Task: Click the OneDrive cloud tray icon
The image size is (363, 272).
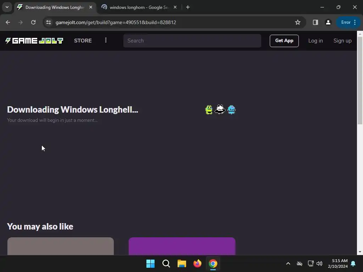Action: click(300, 263)
